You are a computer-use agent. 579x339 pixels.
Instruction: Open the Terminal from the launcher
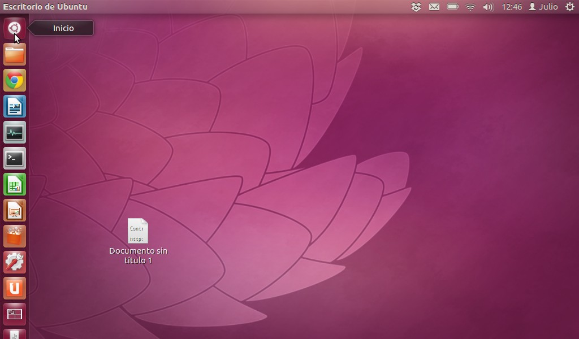pyautogui.click(x=14, y=158)
